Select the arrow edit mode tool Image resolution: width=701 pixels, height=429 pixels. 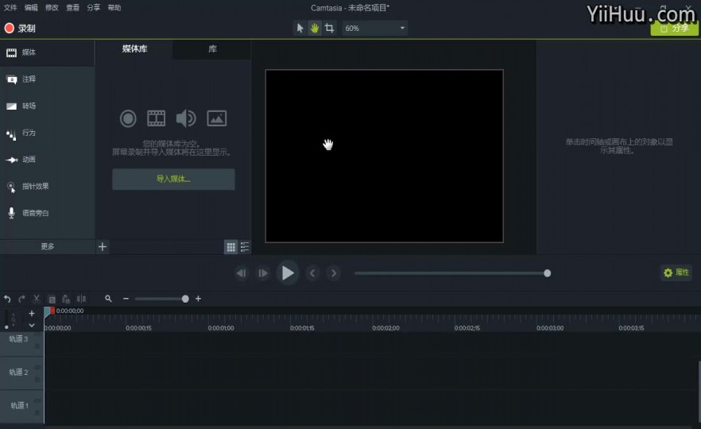click(300, 28)
